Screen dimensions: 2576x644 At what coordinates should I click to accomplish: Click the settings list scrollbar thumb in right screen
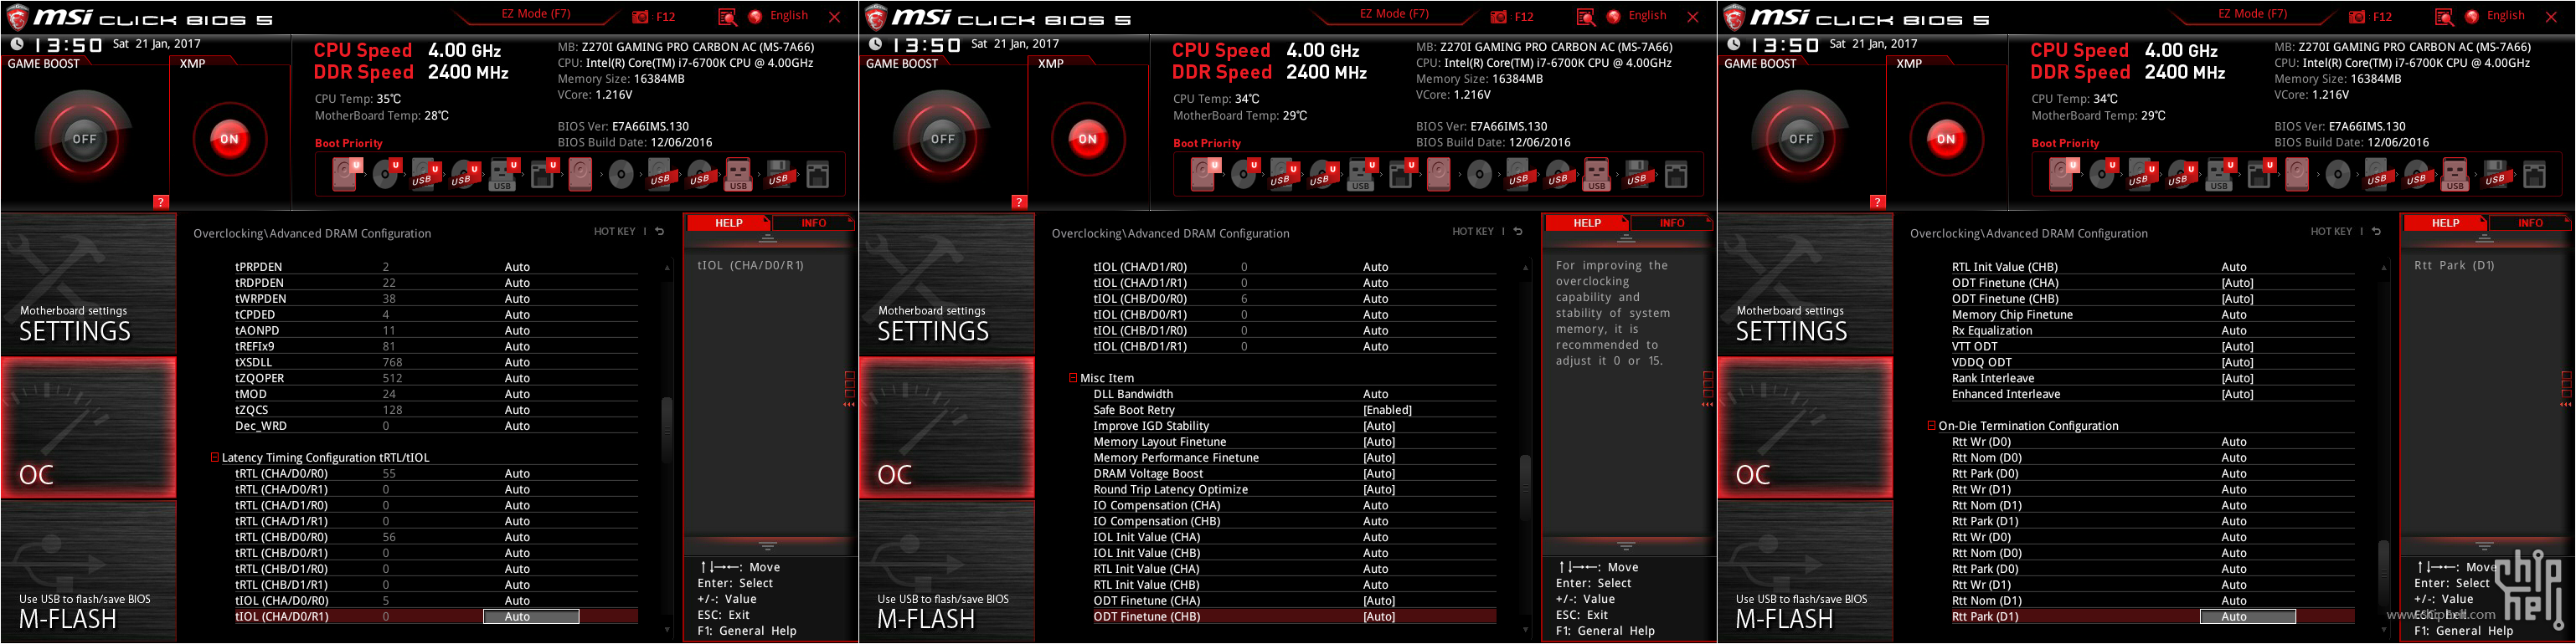(2383, 574)
